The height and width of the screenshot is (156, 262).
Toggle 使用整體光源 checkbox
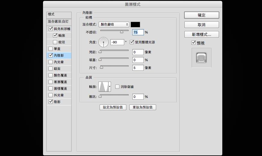coord(132,42)
